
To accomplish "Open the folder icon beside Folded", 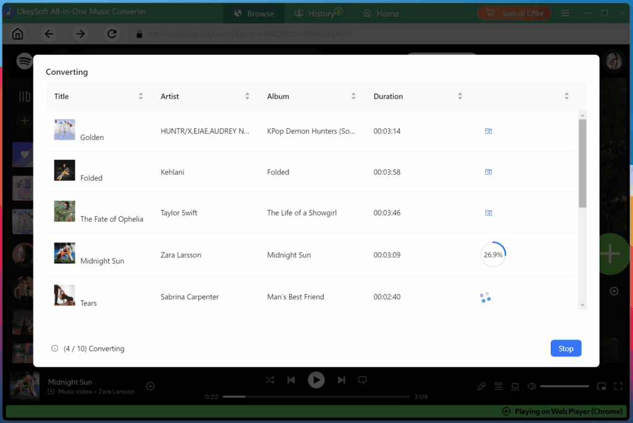I will pos(488,172).
